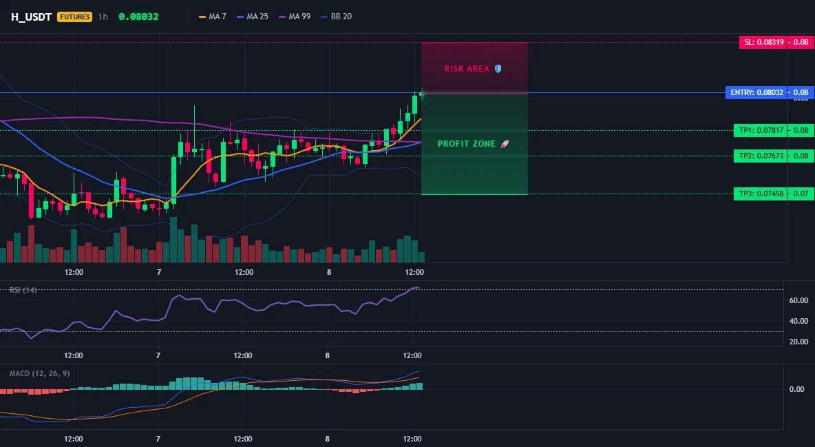This screenshot has height=447, width=815.
Task: Click the TP1: 0.07817 target label
Action: [761, 131]
